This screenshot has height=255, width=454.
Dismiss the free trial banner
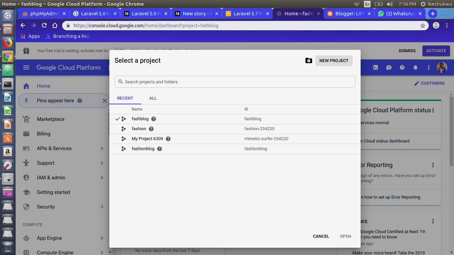click(407, 51)
